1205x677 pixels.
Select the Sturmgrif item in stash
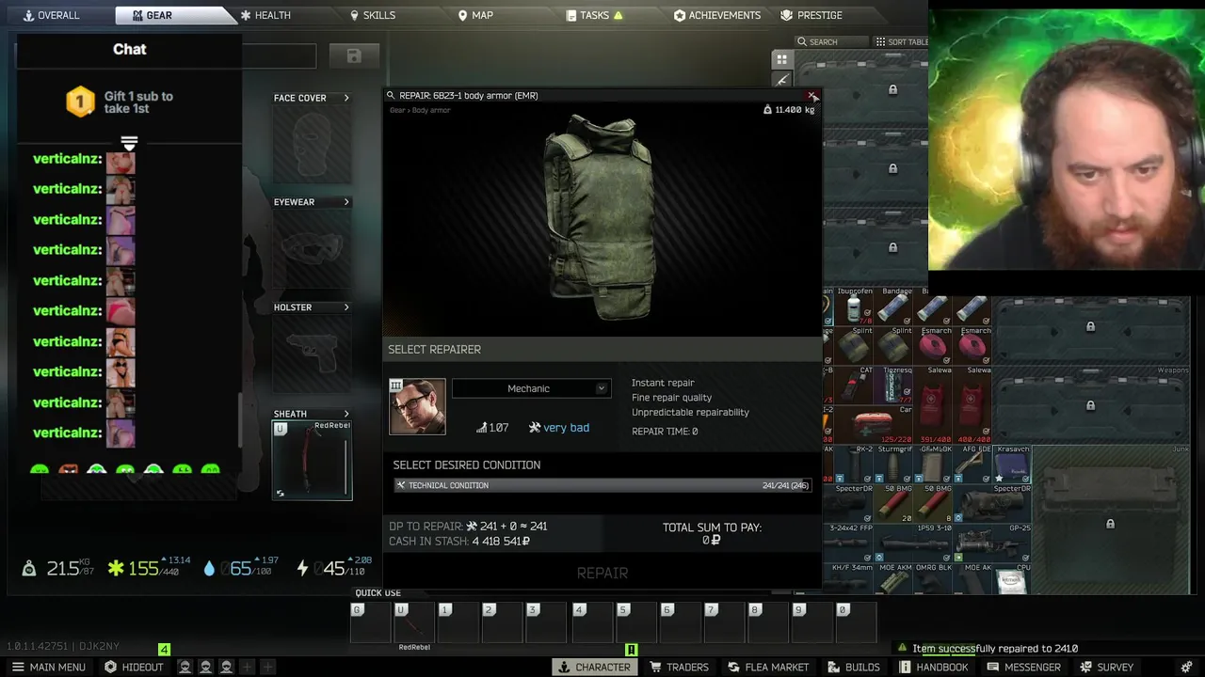click(x=893, y=464)
